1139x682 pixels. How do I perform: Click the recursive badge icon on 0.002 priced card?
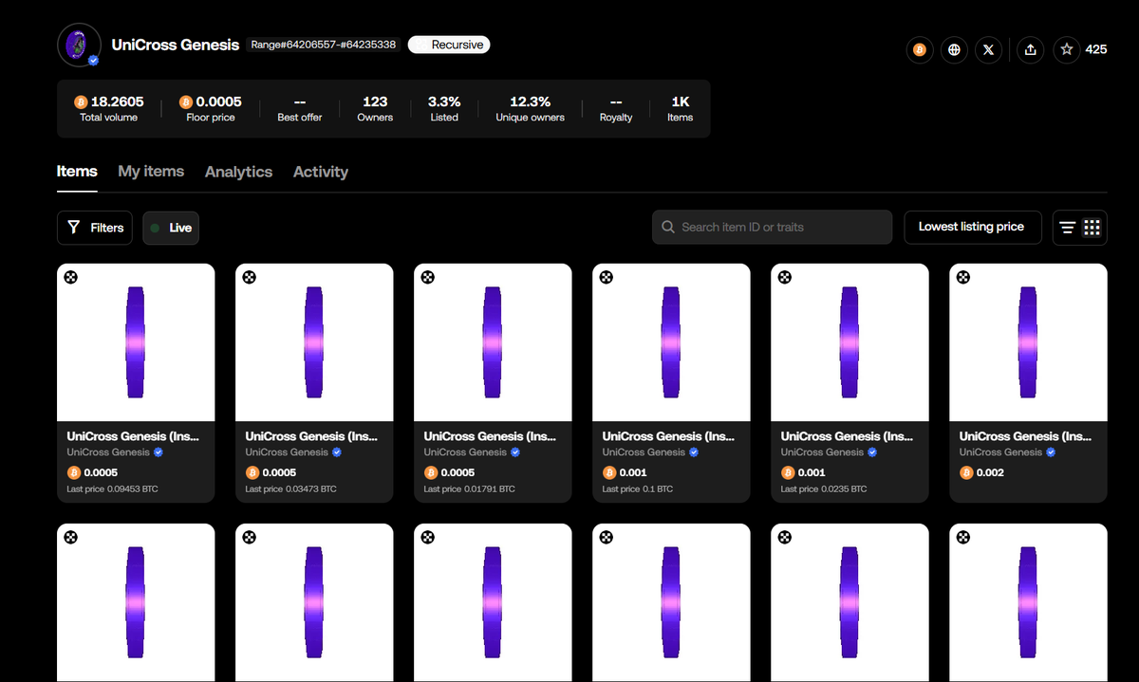coord(962,277)
